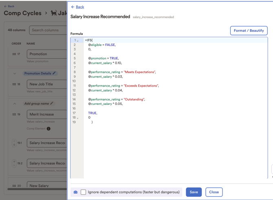
Task: Click reorder arrows for row 19.2
Action: click(14, 163)
